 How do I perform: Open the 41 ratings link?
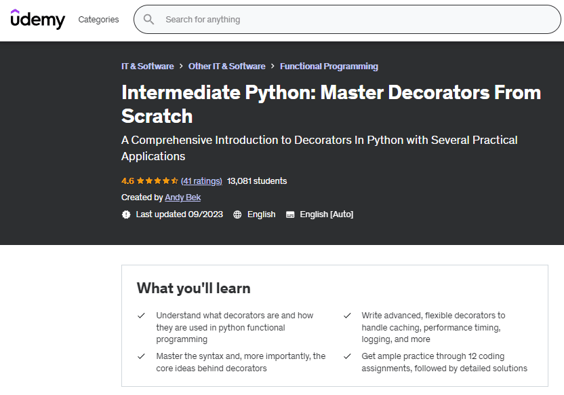pos(201,181)
